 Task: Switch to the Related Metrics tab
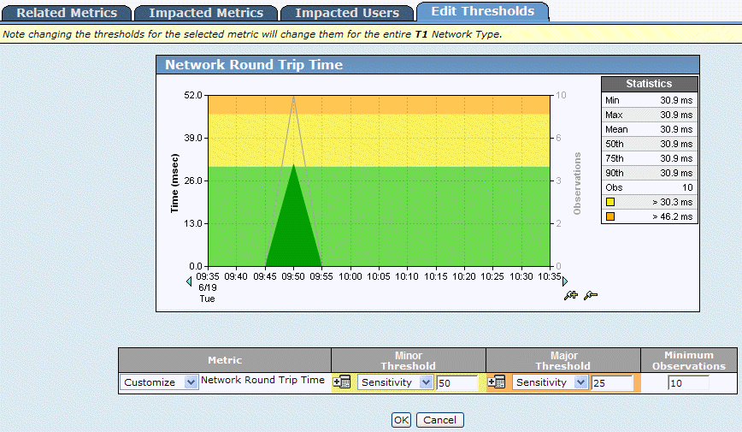coord(67,13)
